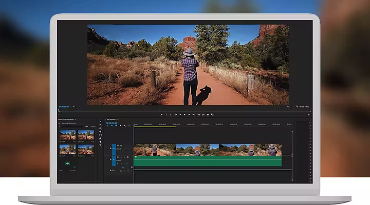The width and height of the screenshot is (370, 205).
Task: Select the My Sequence timeline tab
Action: pos(112,119)
